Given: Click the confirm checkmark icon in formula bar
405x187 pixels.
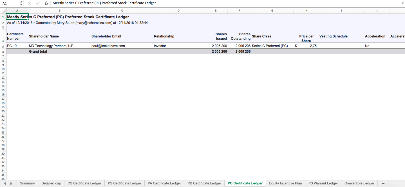Looking at the screenshot, I should pos(38,3).
